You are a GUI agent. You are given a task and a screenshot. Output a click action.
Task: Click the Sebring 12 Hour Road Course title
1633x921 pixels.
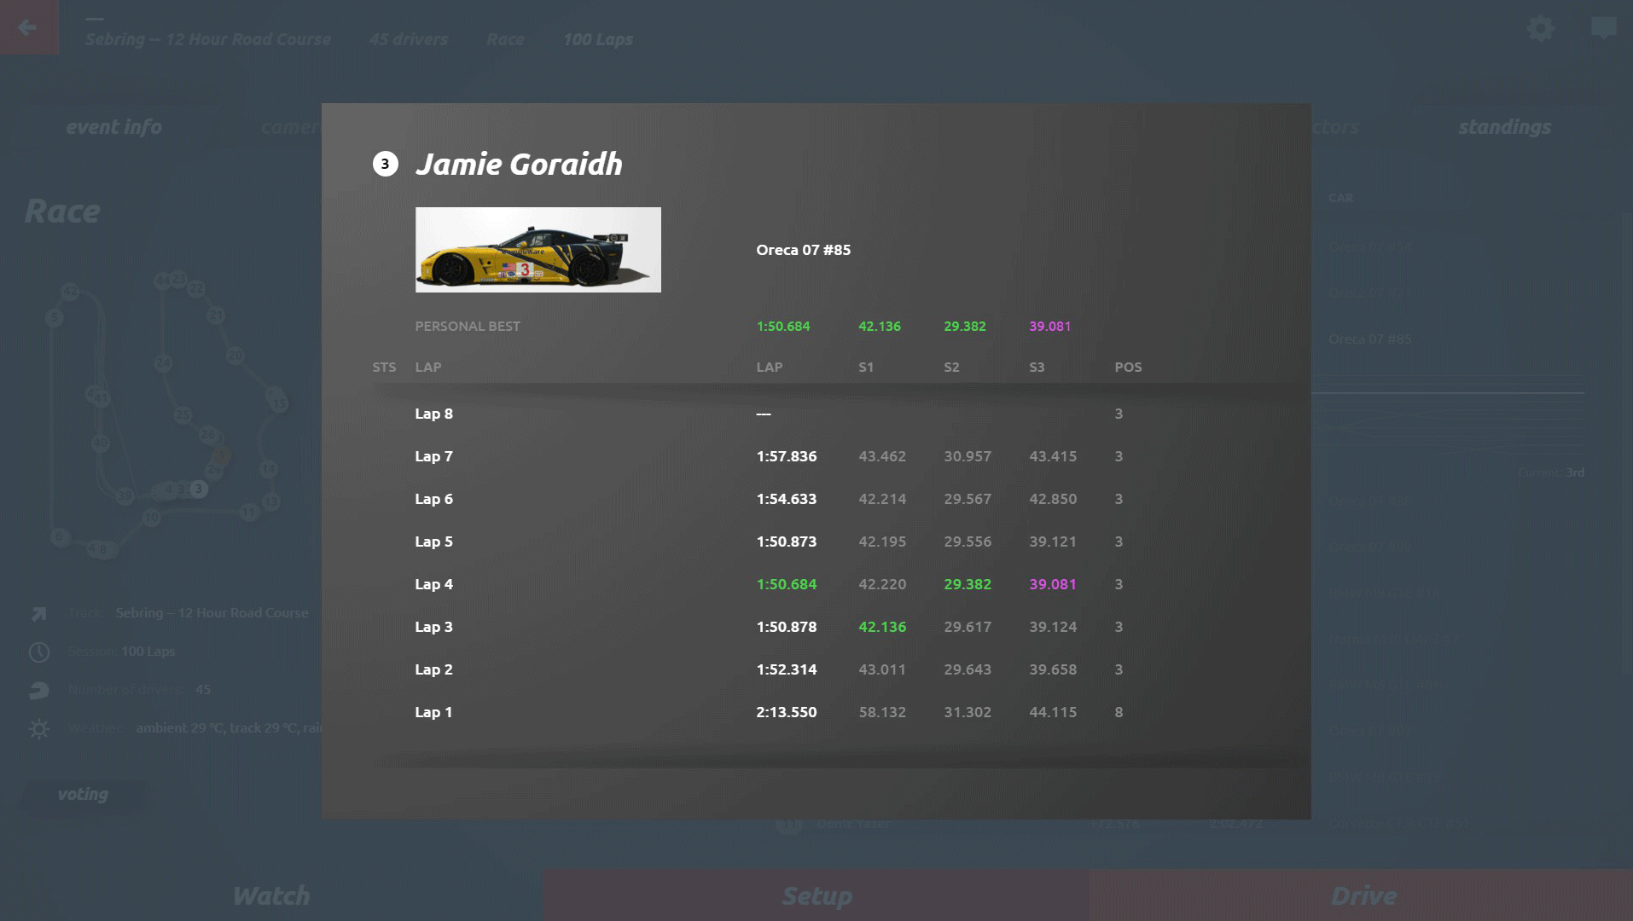point(207,39)
